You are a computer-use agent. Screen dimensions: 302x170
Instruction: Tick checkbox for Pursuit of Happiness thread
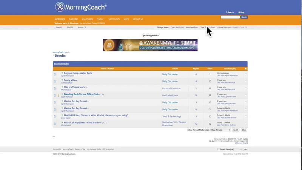tap(246, 124)
